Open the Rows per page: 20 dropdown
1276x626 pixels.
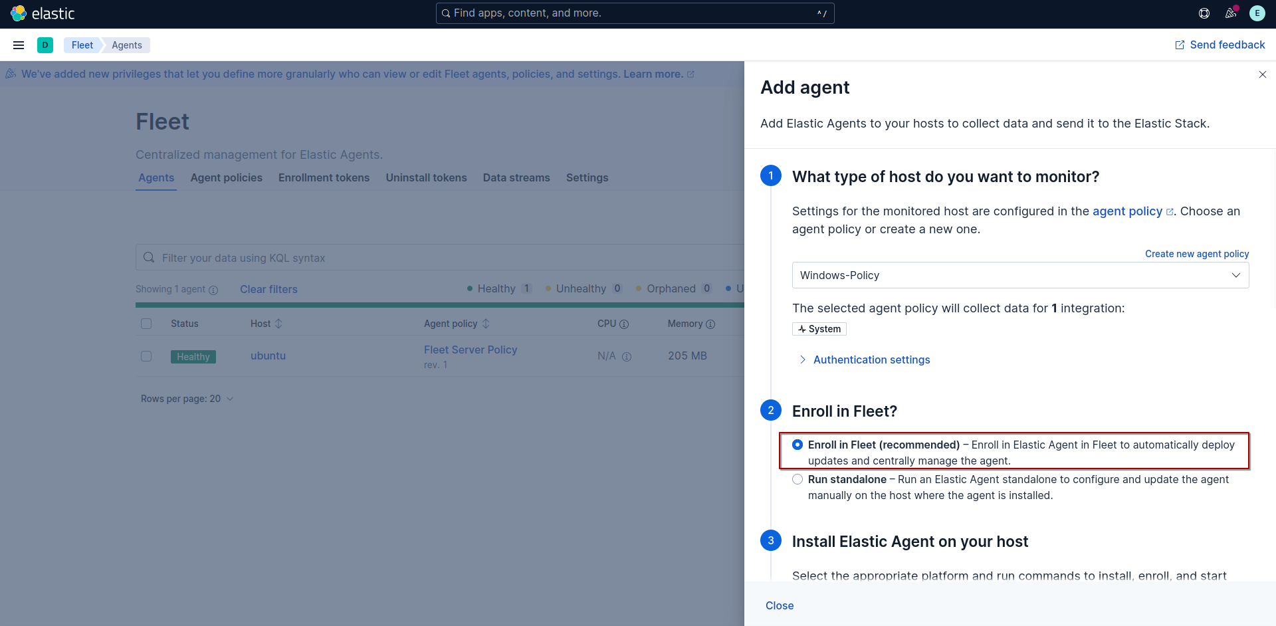187,399
